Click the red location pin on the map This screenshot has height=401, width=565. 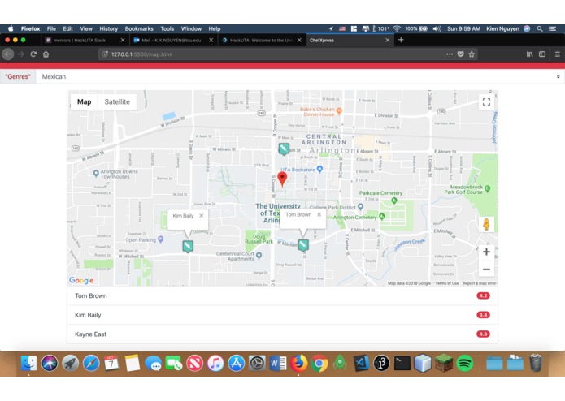pos(282,179)
